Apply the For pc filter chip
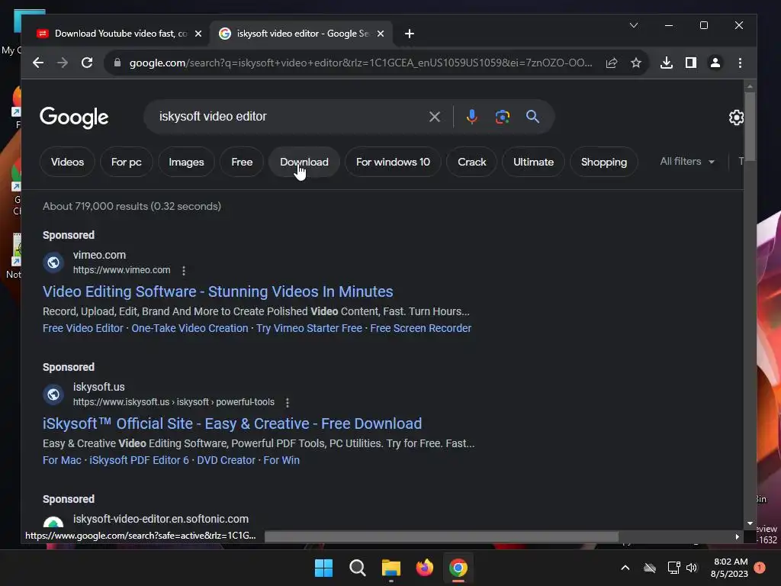This screenshot has height=586, width=781. [126, 162]
